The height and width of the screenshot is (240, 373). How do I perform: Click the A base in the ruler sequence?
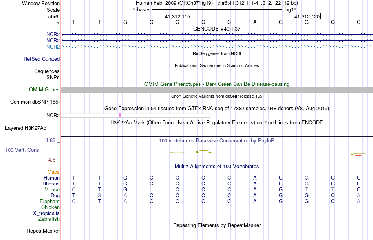(x=255, y=22)
